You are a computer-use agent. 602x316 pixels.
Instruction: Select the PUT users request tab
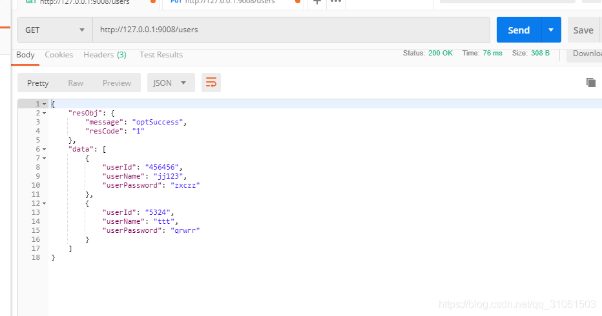(x=232, y=3)
